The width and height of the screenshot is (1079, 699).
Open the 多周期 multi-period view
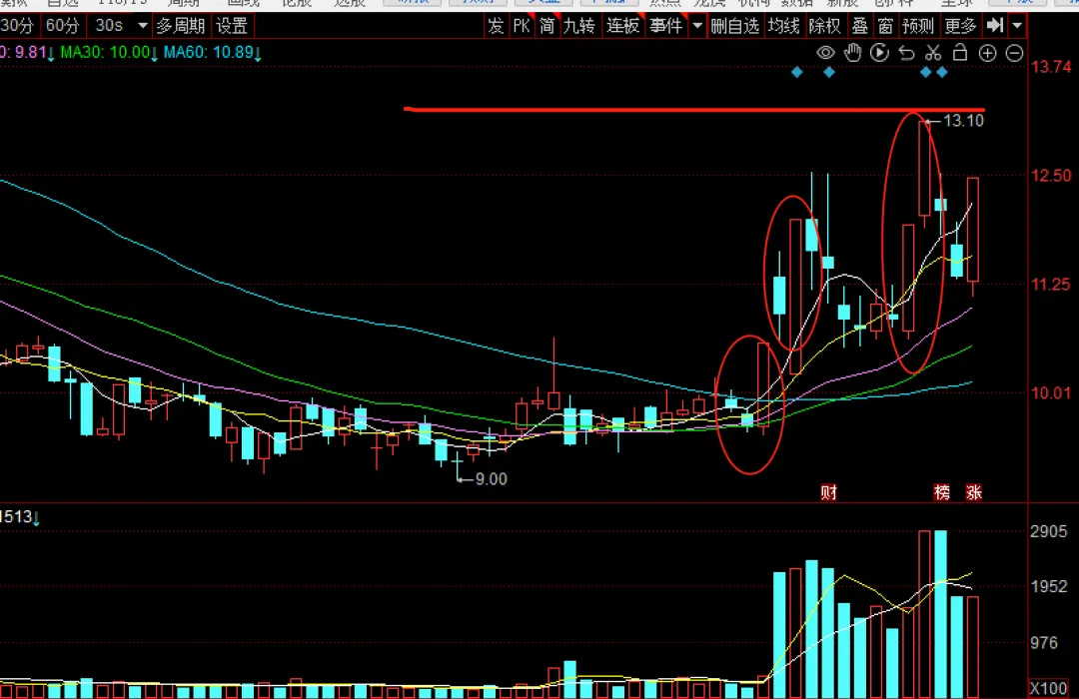point(180,26)
